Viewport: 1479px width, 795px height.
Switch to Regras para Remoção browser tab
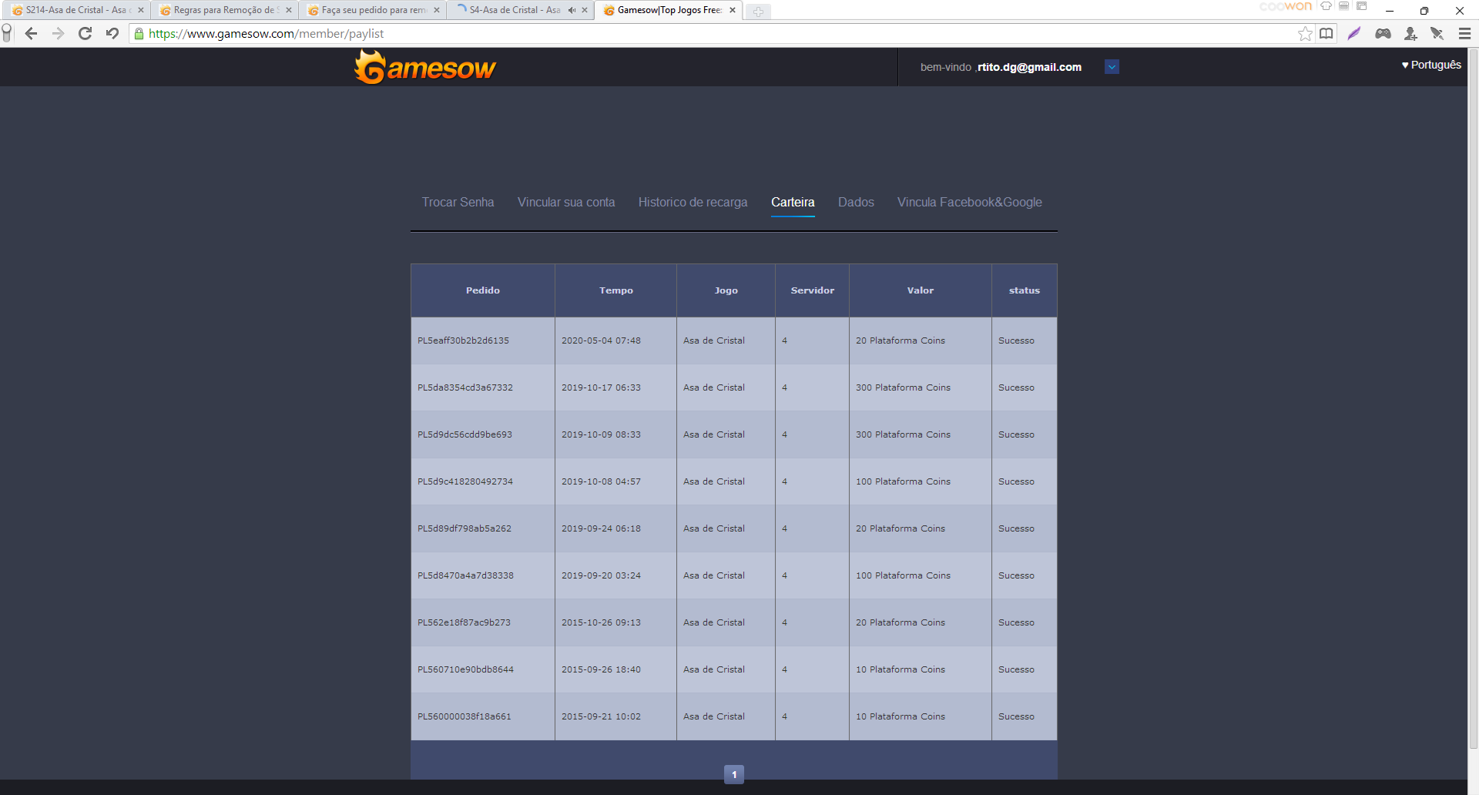click(223, 10)
